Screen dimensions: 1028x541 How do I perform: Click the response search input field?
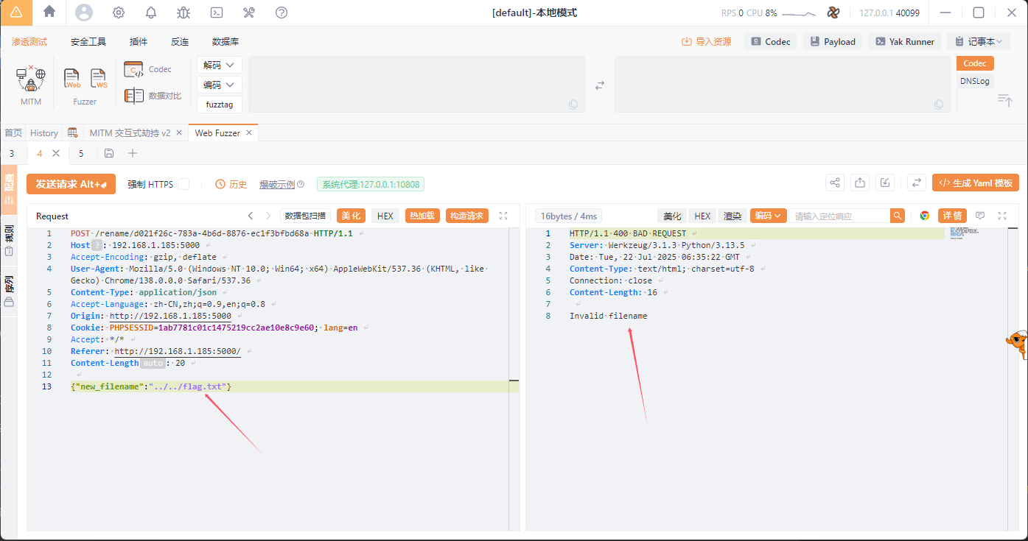click(840, 216)
